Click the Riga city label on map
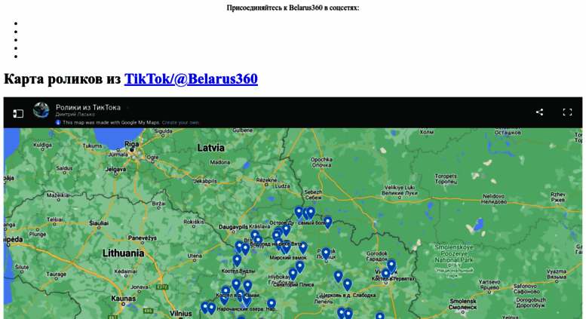The height and width of the screenshot is (319, 586). [131, 144]
